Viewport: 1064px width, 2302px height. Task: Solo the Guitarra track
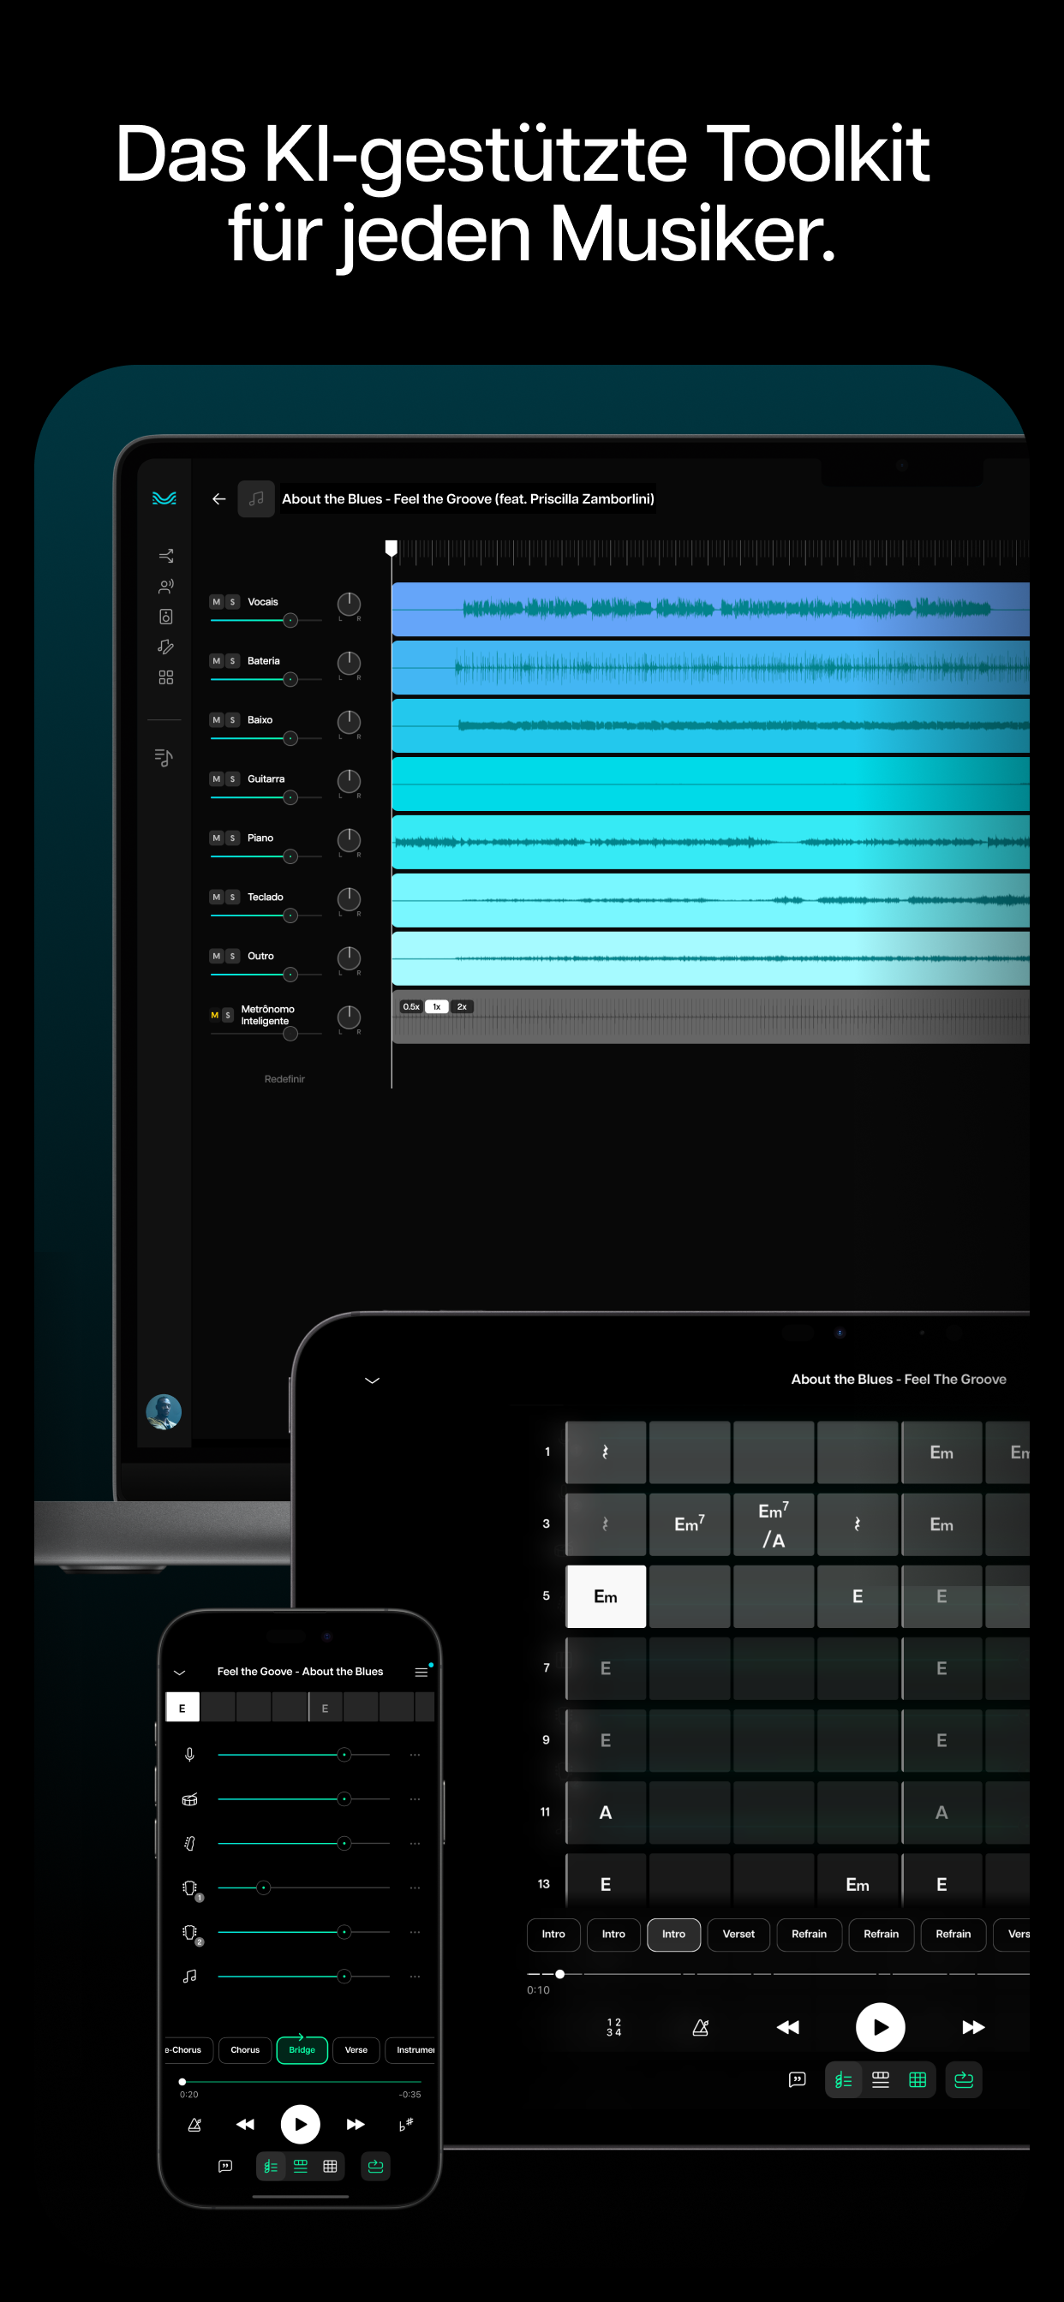[x=232, y=778]
